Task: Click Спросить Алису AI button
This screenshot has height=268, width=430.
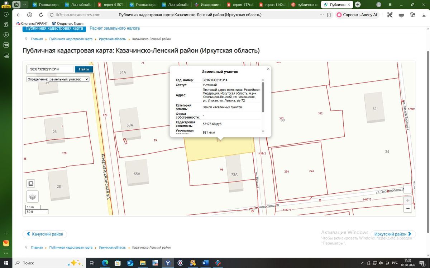Action: click(357, 15)
